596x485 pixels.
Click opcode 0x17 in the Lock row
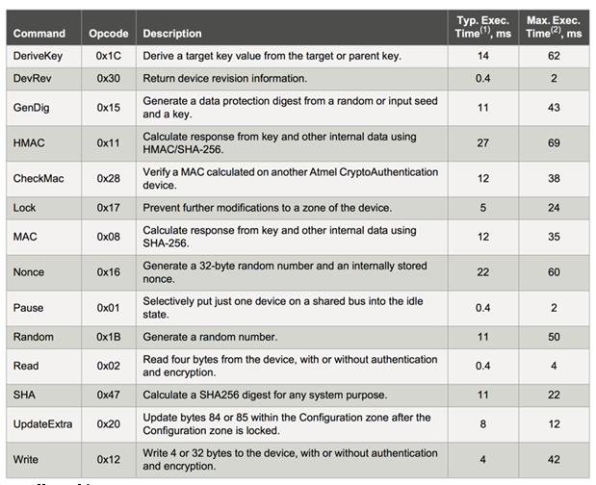108,208
